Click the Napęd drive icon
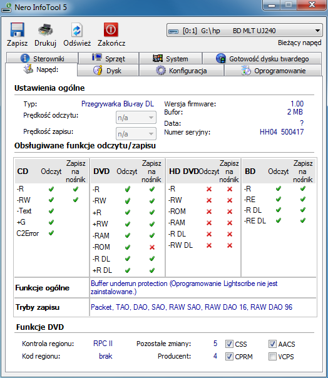The height and width of the screenshot is (378, 328). point(28,69)
